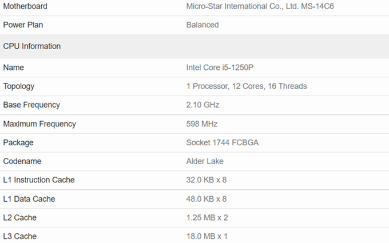Click the L2 Cache label

pos(21,218)
